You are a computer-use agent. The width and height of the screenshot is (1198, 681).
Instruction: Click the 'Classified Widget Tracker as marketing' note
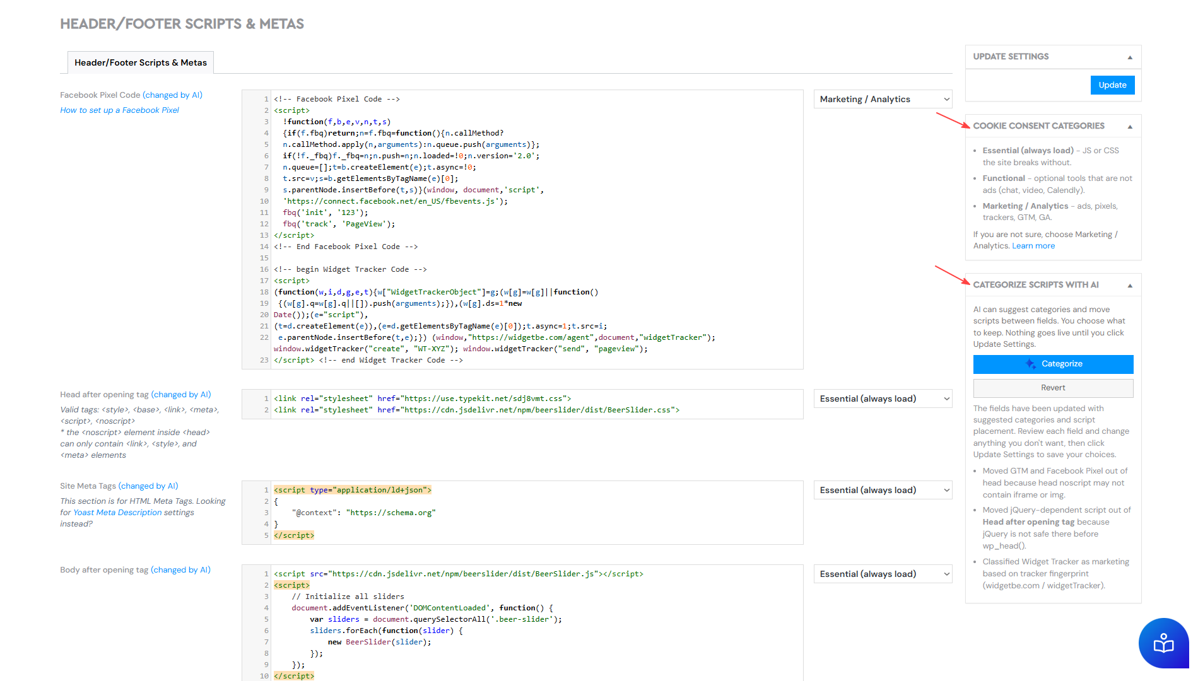pos(1057,574)
